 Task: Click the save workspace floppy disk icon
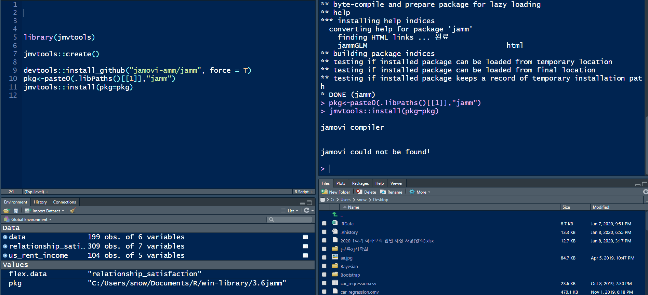pyautogui.click(x=16, y=211)
